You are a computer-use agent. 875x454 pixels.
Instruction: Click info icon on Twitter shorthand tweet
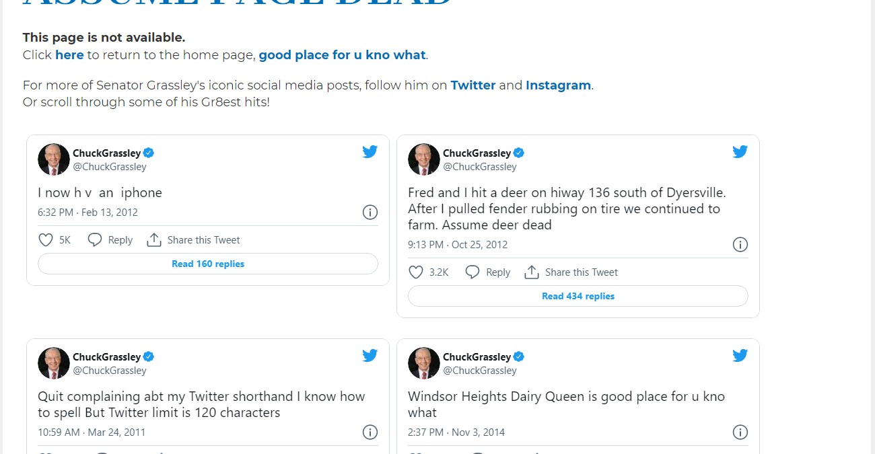[x=370, y=432]
